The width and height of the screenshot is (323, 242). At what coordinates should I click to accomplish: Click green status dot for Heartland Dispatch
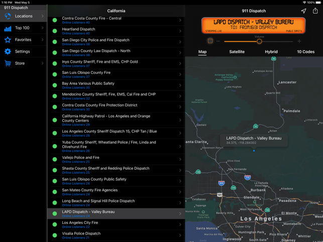point(55,31)
